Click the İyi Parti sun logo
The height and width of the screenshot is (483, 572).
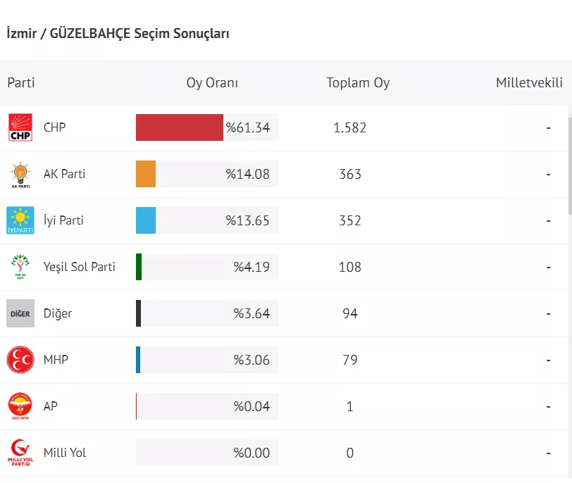pos(20,220)
